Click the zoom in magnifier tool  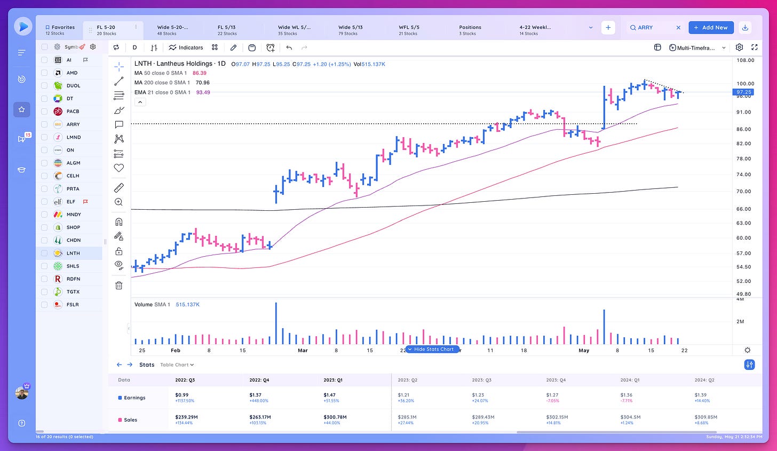pyautogui.click(x=119, y=202)
